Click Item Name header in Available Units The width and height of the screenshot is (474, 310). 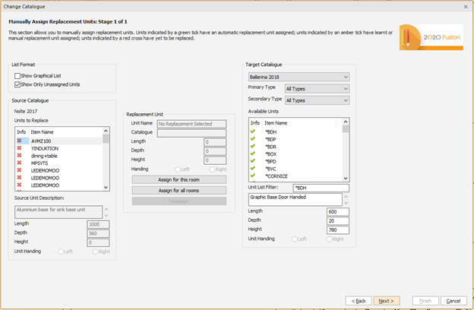(276, 123)
